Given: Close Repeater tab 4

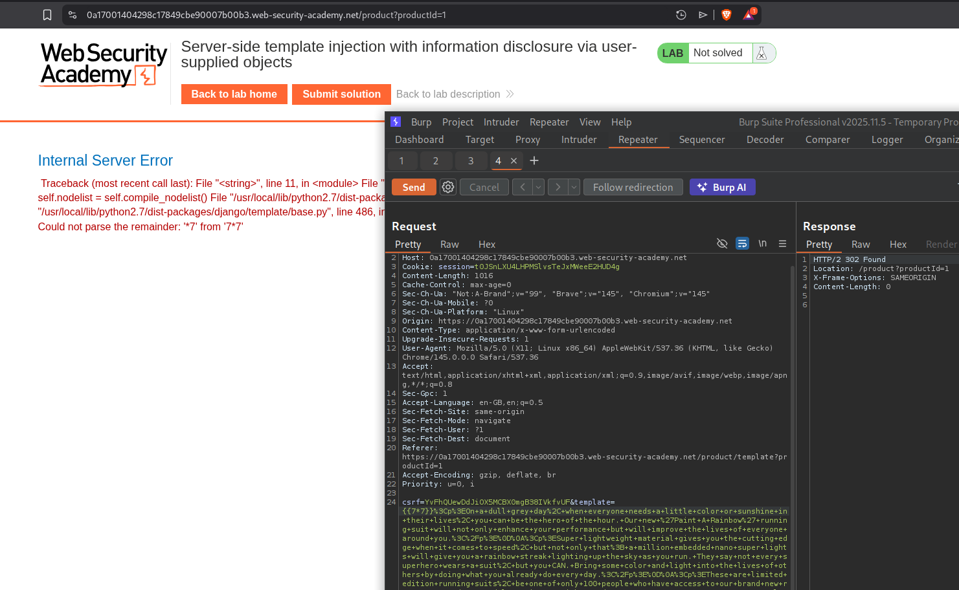Looking at the screenshot, I should (513, 161).
